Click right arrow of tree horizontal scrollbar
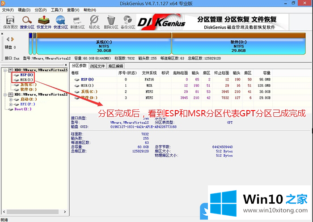The width and height of the screenshot is (313, 222). (65, 212)
